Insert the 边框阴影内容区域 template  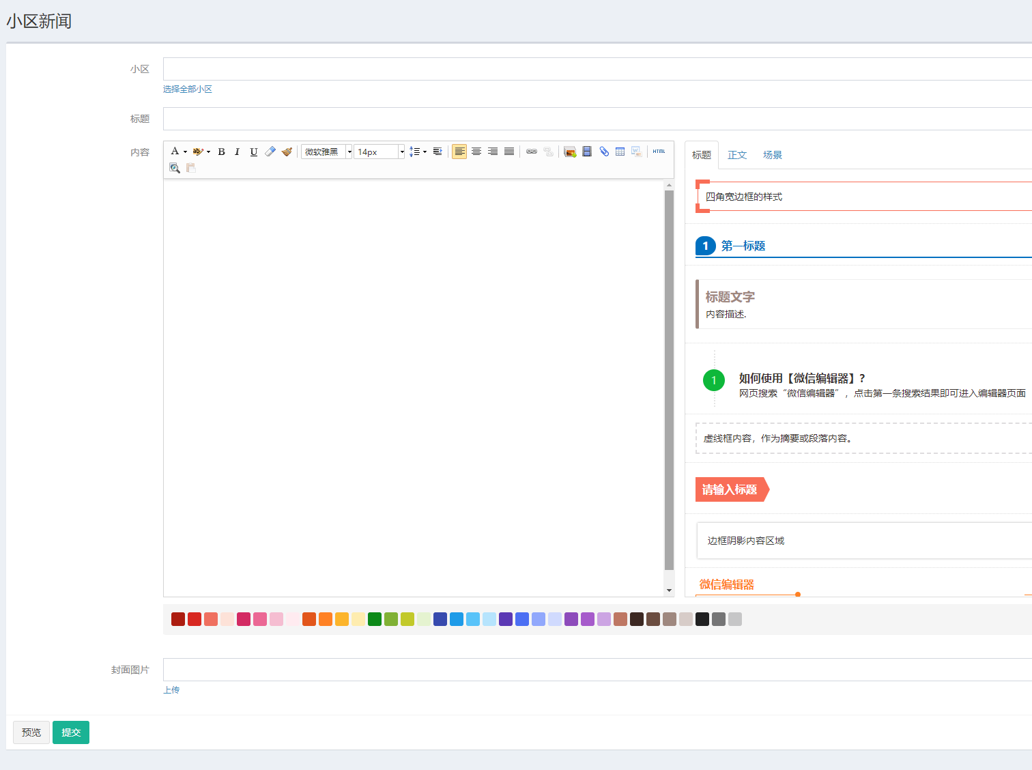point(863,541)
